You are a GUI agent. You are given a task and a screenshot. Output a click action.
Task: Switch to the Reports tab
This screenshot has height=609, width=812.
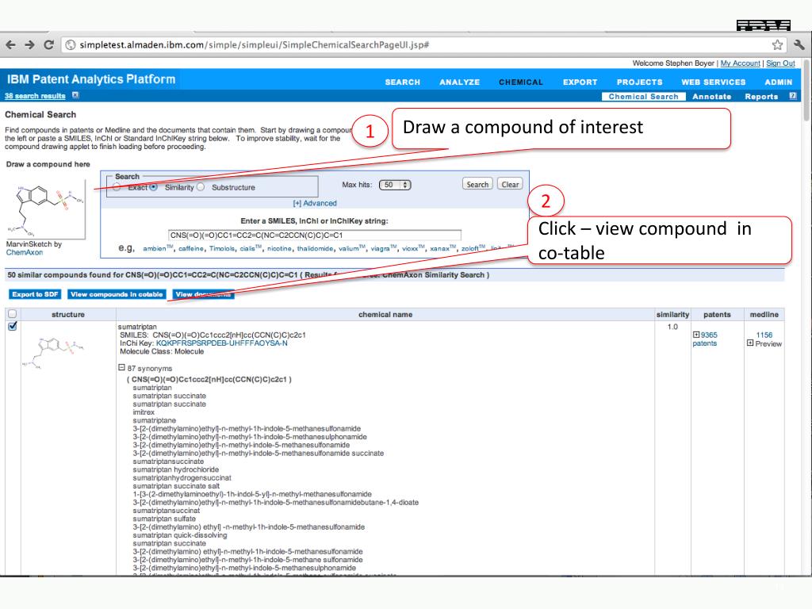(761, 96)
